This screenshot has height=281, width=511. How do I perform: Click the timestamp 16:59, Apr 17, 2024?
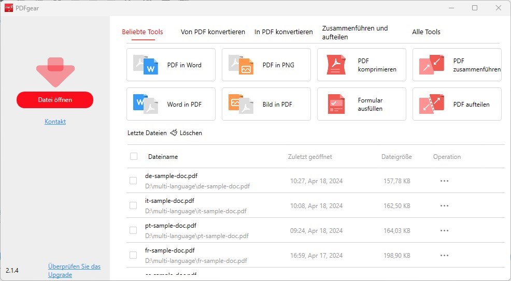click(x=317, y=255)
